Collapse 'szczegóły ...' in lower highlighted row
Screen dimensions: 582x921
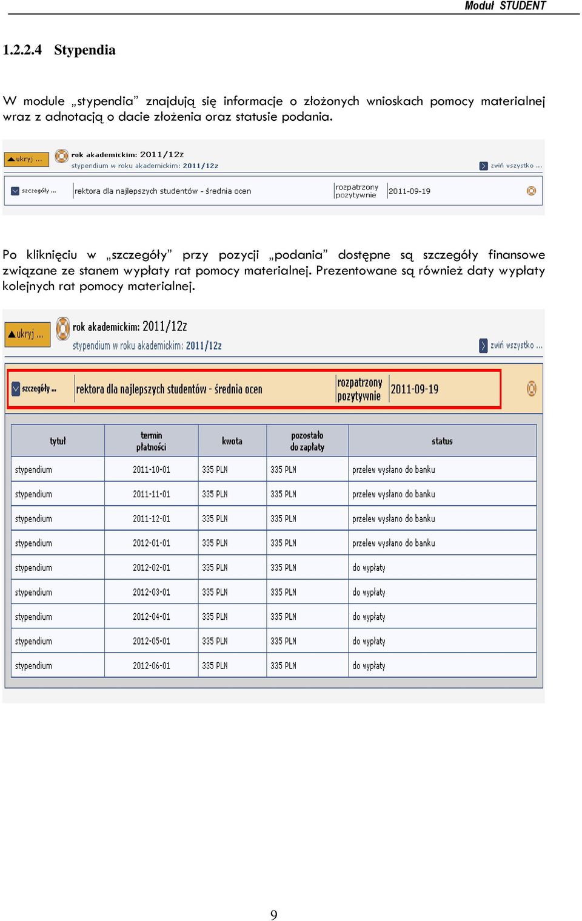coord(34,389)
